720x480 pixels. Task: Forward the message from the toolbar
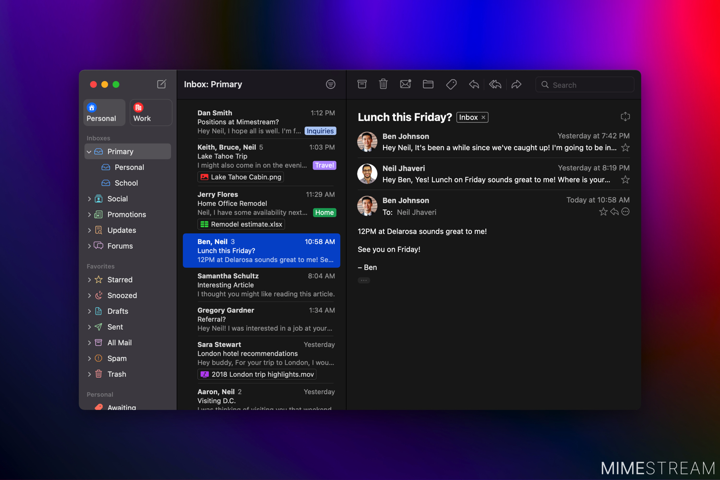[x=516, y=84]
